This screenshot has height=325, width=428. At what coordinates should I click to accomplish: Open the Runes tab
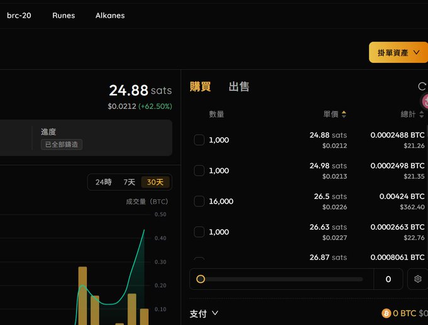click(x=64, y=16)
